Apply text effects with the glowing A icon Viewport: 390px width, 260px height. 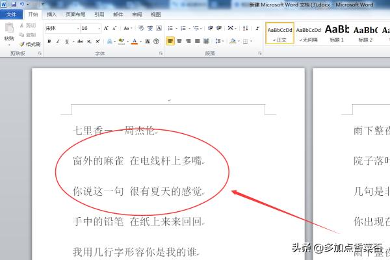[109, 42]
